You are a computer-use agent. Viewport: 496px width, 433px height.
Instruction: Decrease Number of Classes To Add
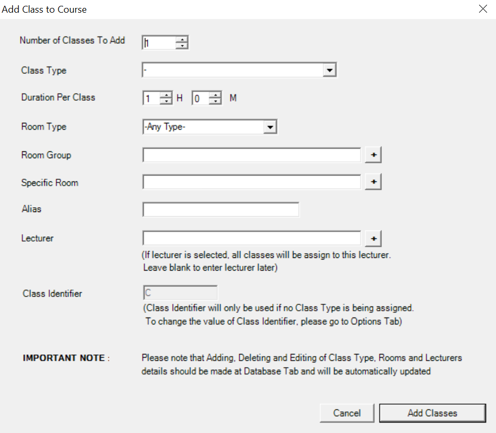[182, 46]
